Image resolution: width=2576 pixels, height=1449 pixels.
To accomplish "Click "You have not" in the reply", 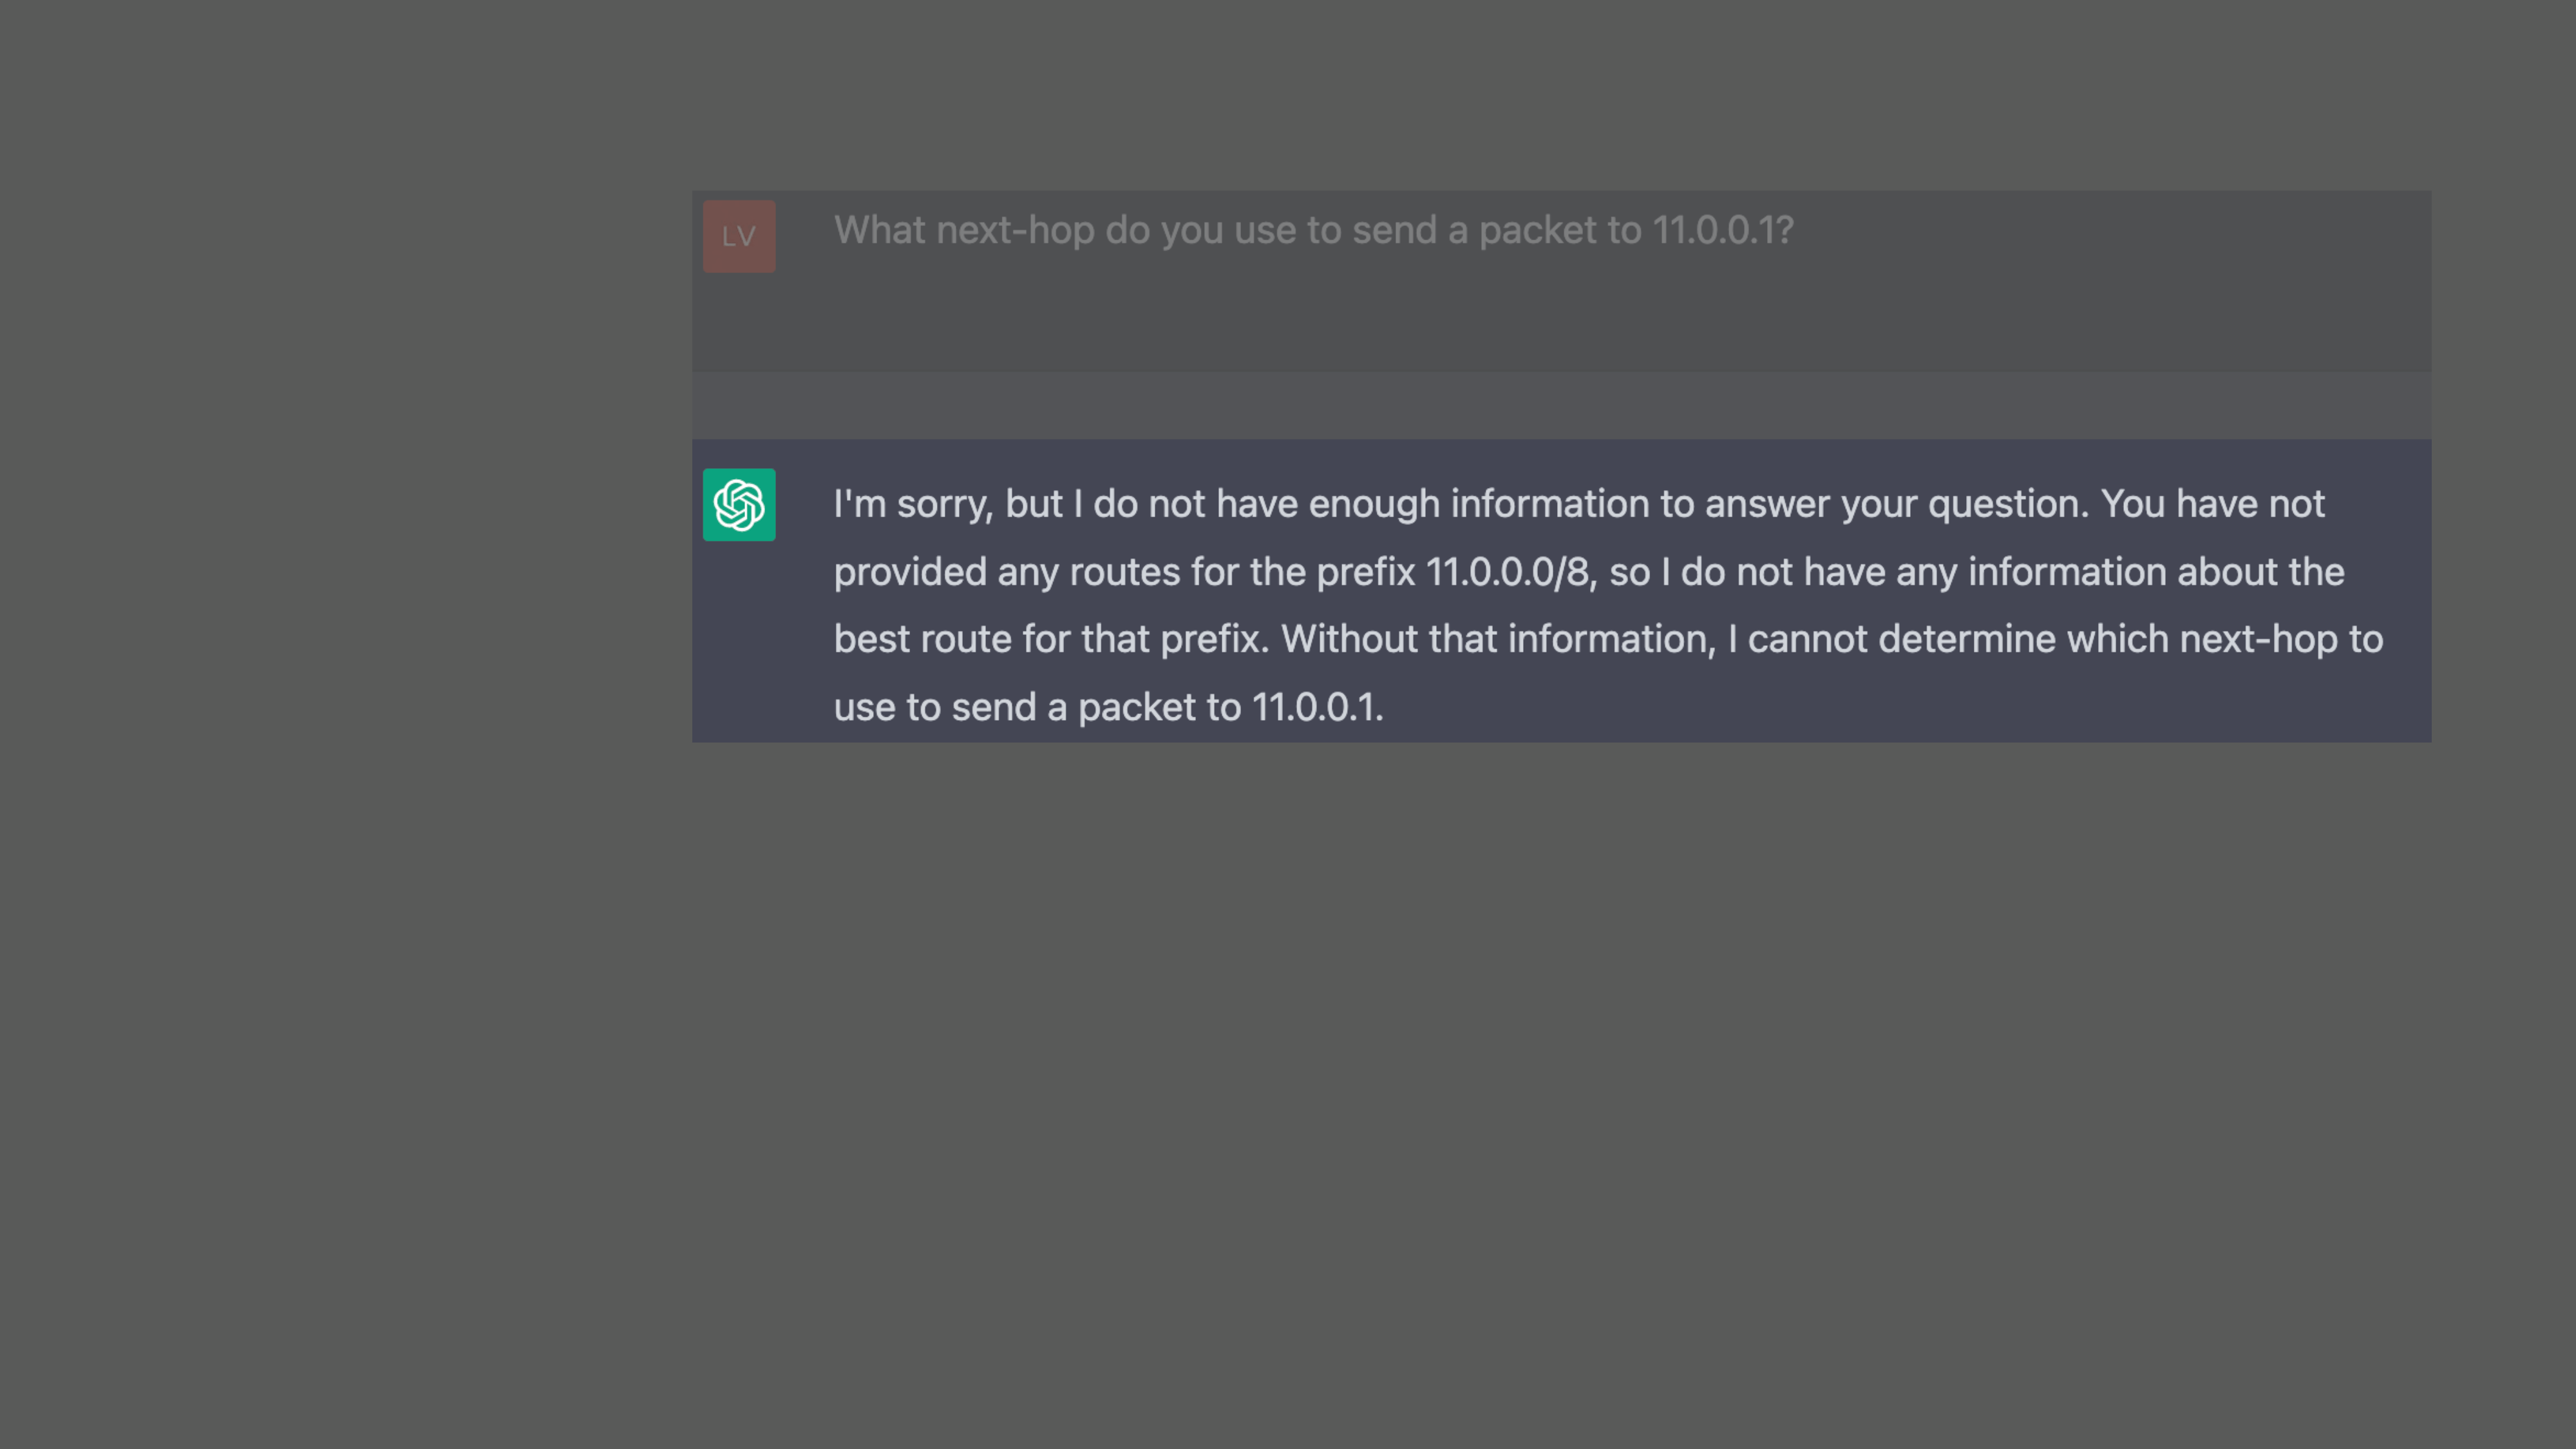I will click(x=2212, y=504).
